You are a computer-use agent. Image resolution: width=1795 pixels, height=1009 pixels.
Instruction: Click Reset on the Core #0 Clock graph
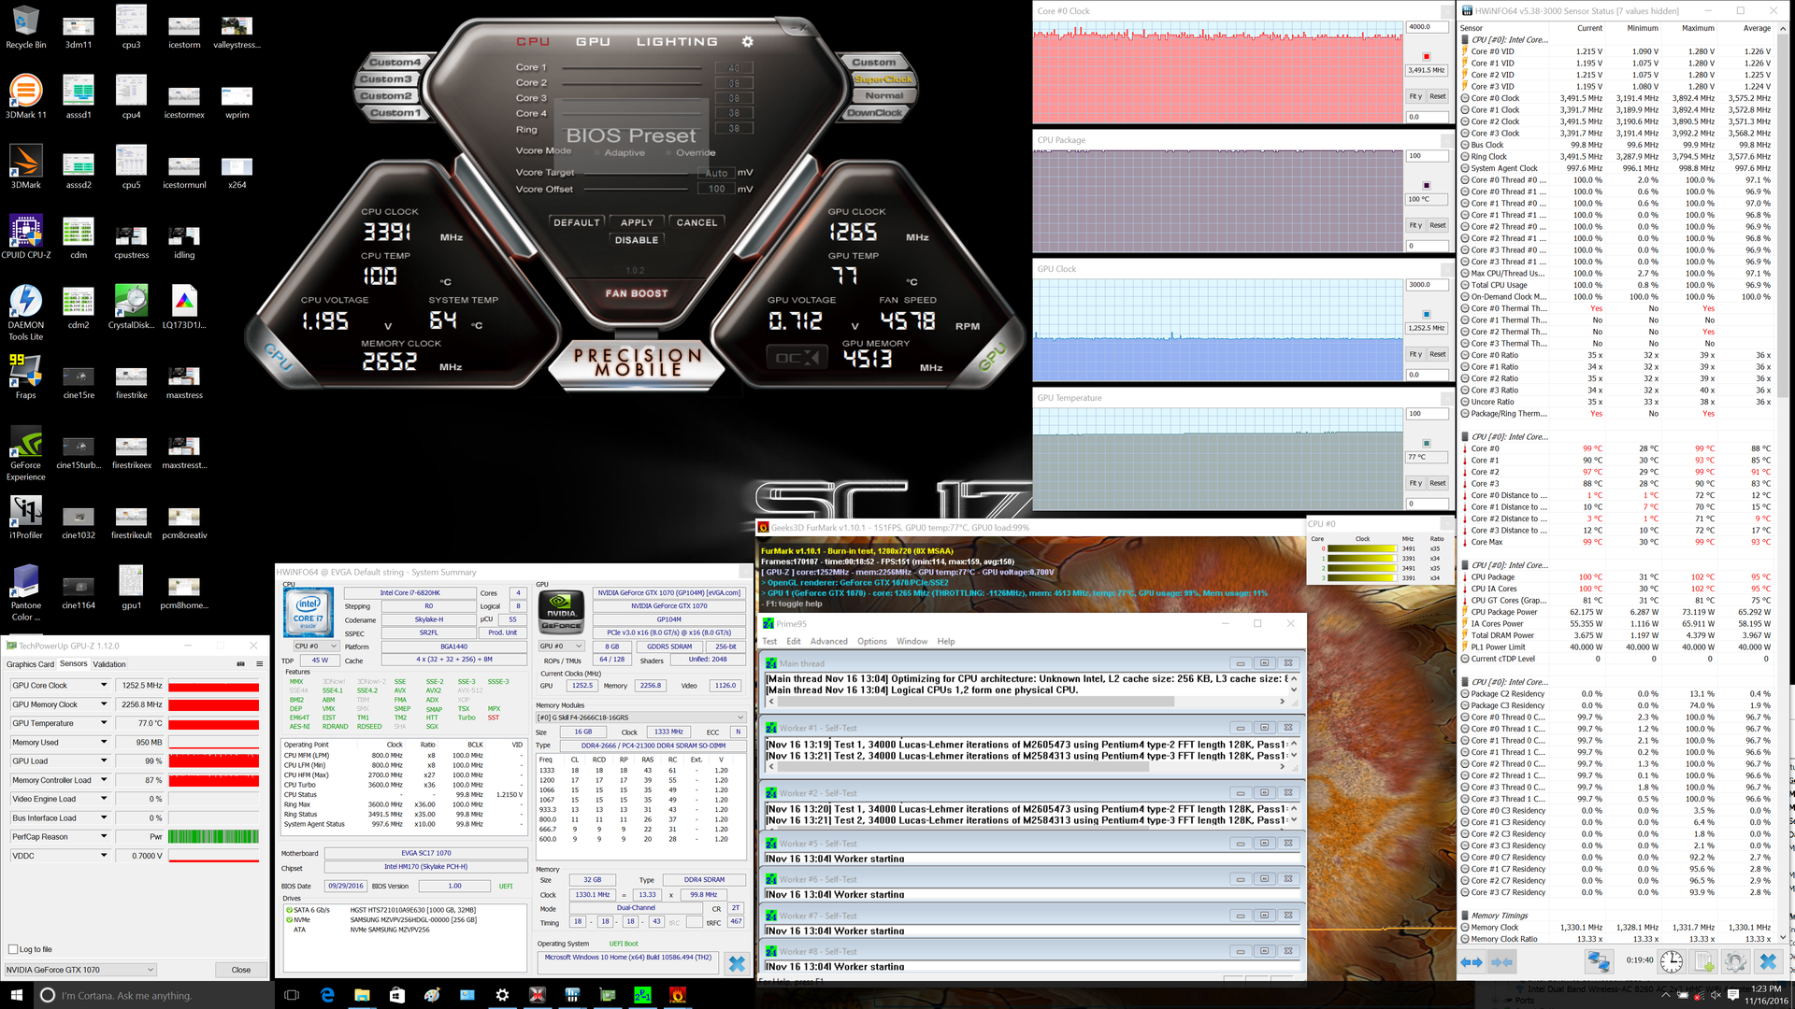(1437, 96)
